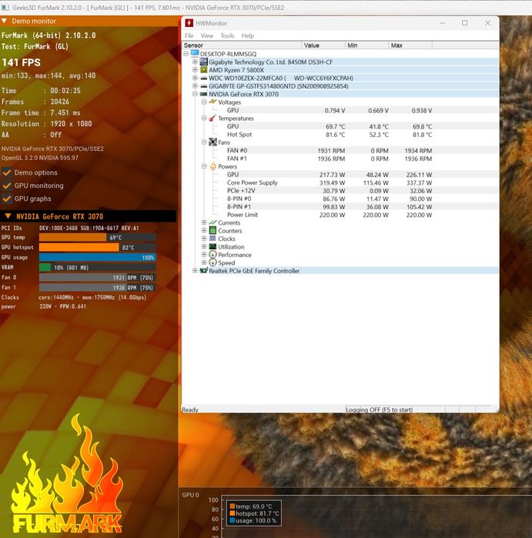Click the Min column header
The image size is (532, 538).
(367, 45)
